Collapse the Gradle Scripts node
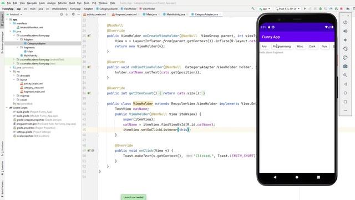Screen dimensions: 355x200 7,108
